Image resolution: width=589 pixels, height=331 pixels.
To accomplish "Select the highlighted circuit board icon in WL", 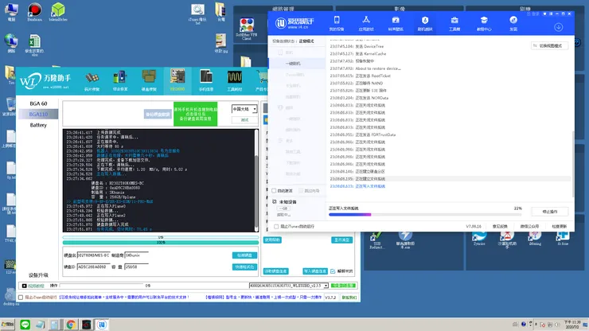I will (x=177, y=80).
